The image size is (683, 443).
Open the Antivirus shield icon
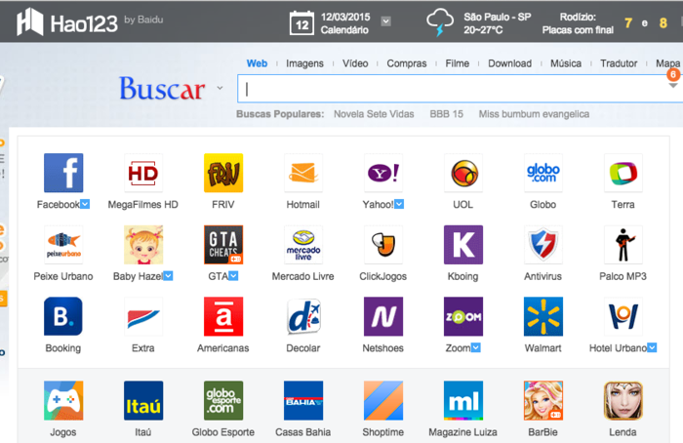[x=543, y=245]
